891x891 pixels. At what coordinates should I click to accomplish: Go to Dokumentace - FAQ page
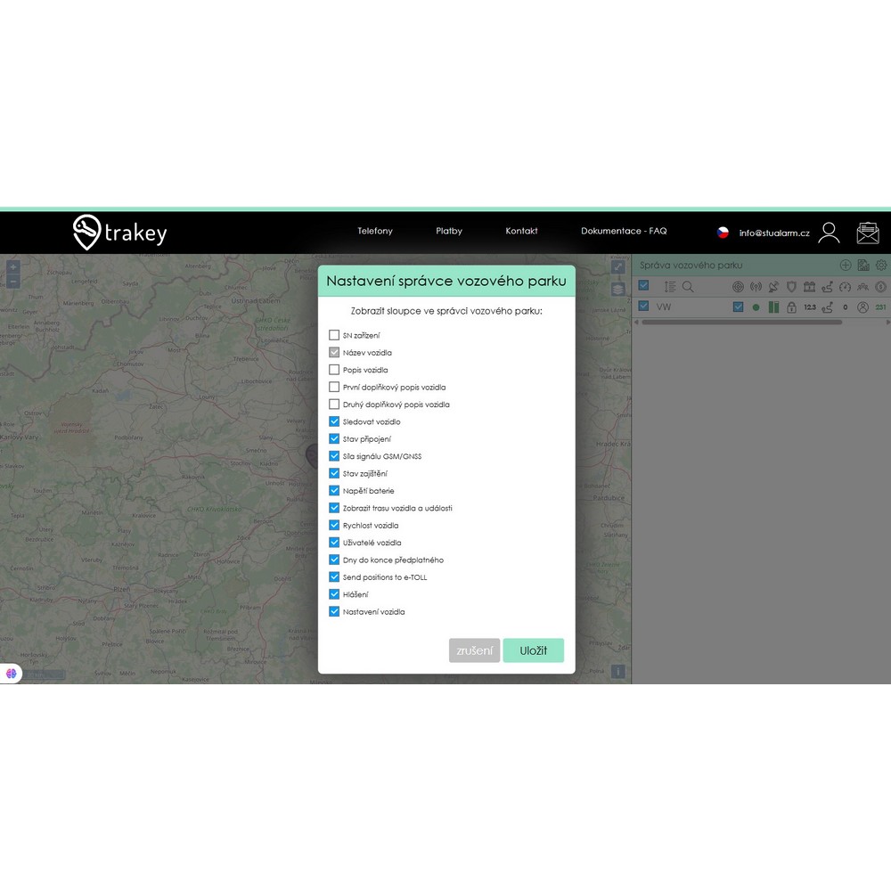coord(624,231)
